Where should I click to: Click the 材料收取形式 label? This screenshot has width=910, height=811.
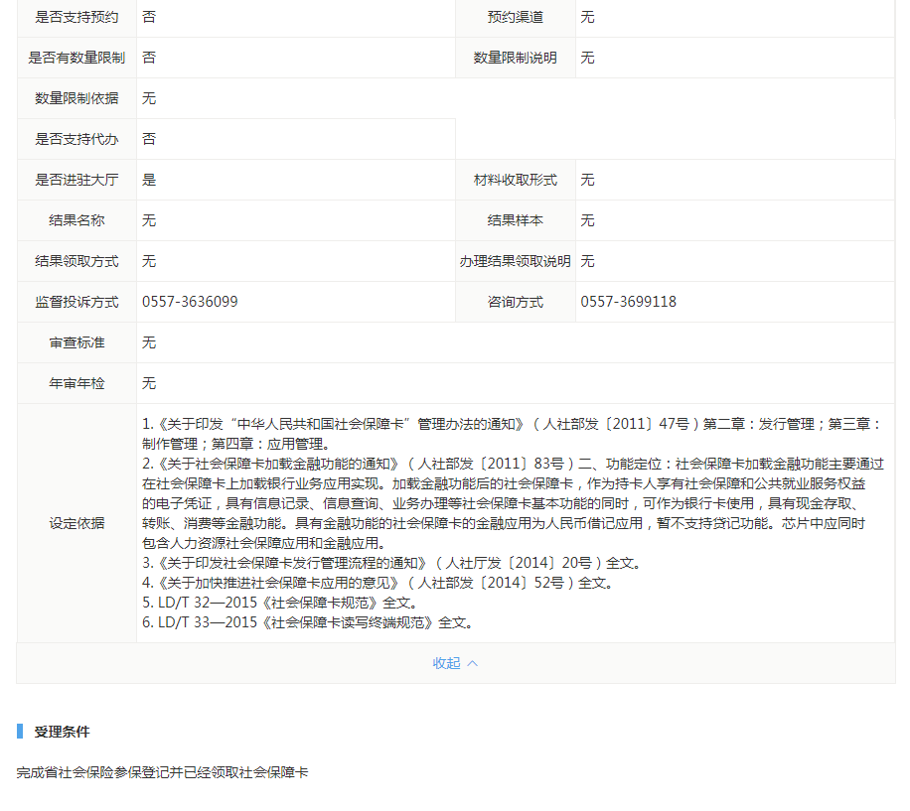pyautogui.click(x=515, y=180)
